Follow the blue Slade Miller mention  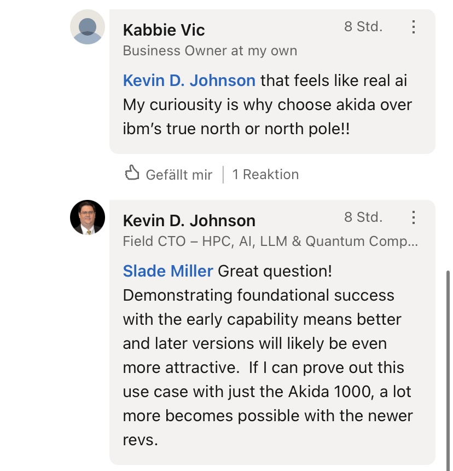168,271
